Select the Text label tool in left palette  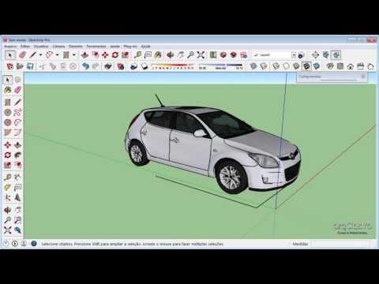(17, 187)
